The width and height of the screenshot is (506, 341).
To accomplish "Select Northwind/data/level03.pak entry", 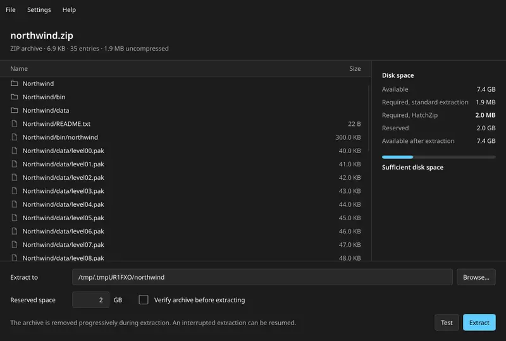I will click(x=185, y=191).
